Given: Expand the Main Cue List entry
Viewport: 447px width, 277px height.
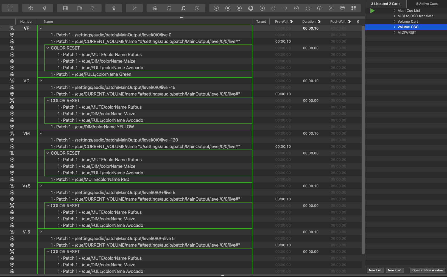Looking at the screenshot, I should 395,11.
